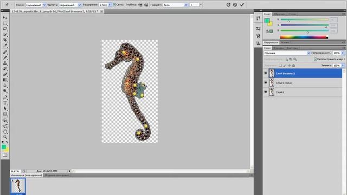Open the History panel dock icon

pos(258,18)
